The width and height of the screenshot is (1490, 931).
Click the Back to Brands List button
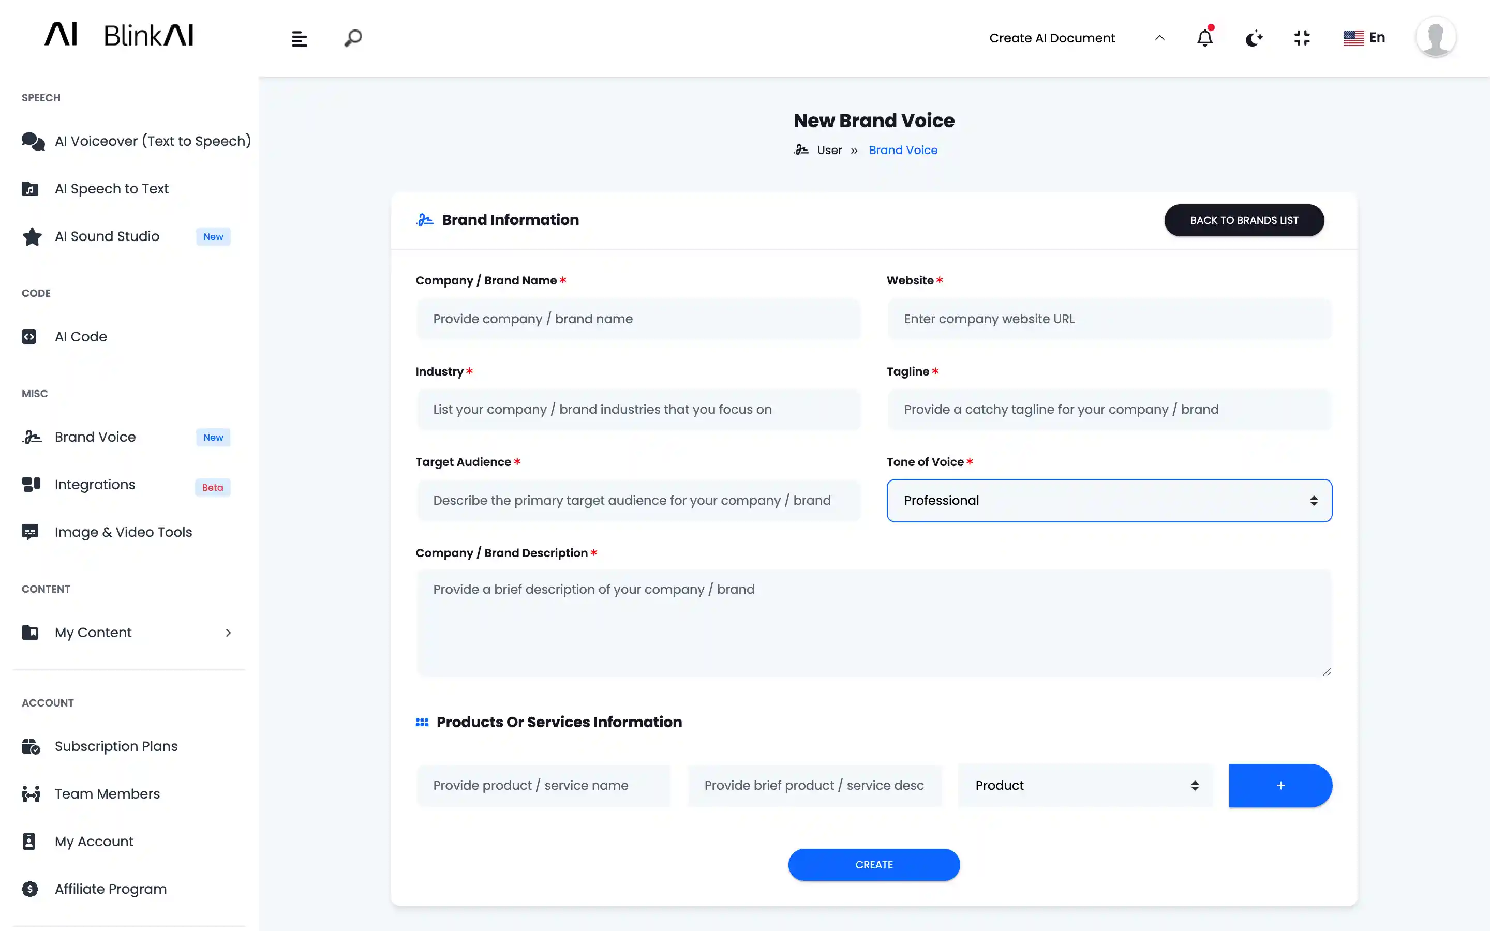(1243, 220)
